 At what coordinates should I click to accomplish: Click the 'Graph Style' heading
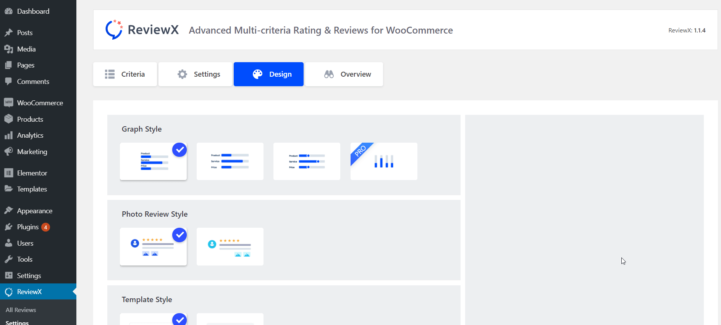click(x=142, y=129)
